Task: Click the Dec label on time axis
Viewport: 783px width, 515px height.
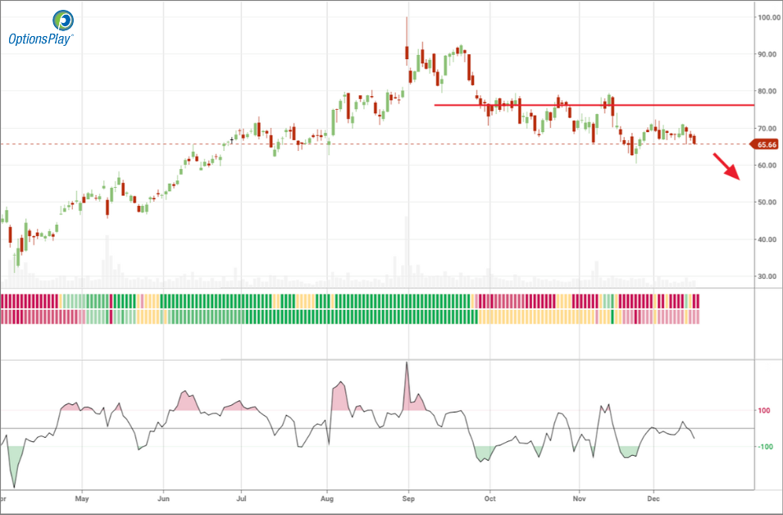Action: (x=654, y=498)
